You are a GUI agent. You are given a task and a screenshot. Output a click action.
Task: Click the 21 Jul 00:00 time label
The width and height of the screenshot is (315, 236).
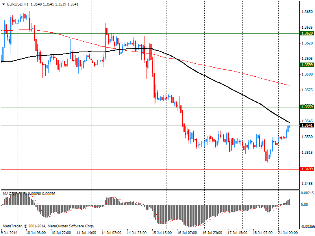[288, 233]
